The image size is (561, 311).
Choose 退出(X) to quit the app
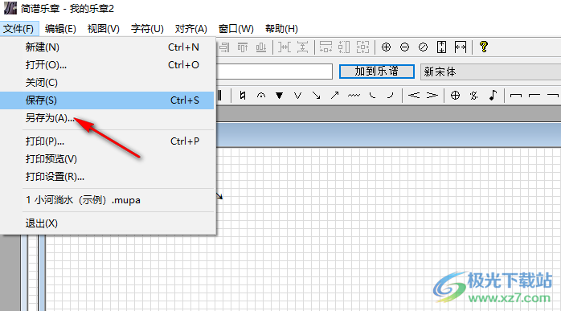[x=108, y=223]
